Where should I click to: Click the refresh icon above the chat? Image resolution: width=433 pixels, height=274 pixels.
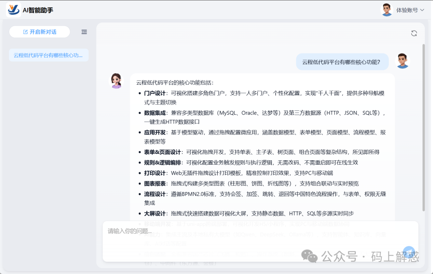(414, 33)
